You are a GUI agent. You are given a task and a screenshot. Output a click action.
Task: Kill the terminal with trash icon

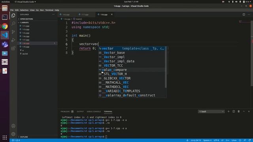click(239, 111)
